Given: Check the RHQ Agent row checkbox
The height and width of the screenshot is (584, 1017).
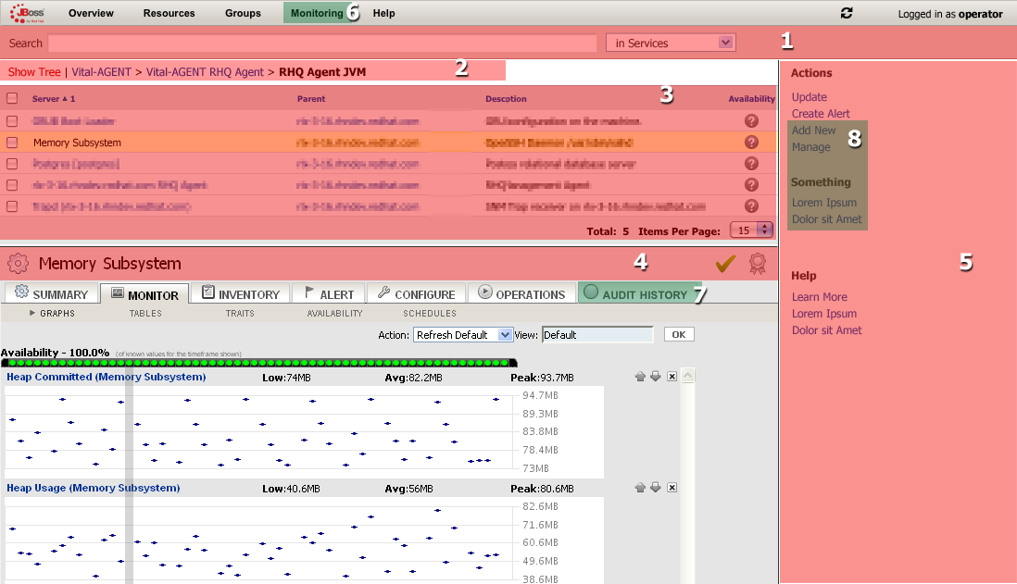Looking at the screenshot, I should tap(12, 185).
